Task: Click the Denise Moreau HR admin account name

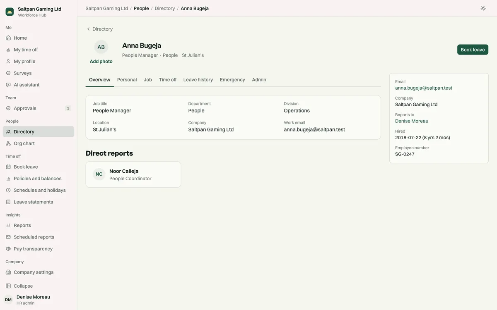Action: pyautogui.click(x=33, y=297)
